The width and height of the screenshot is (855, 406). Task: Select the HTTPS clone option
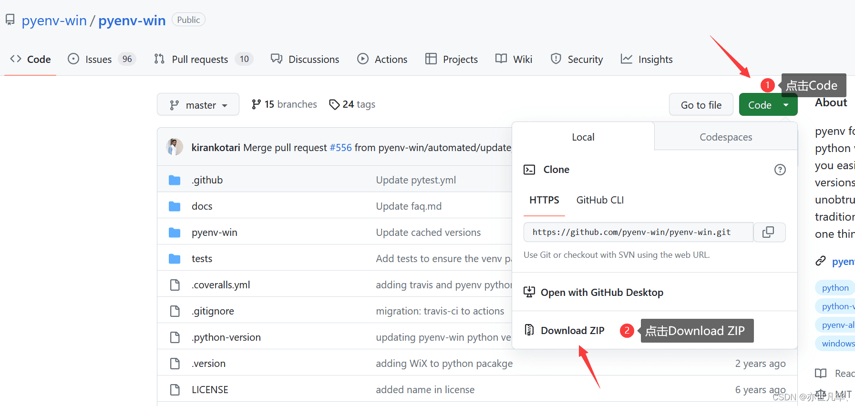[x=544, y=200]
